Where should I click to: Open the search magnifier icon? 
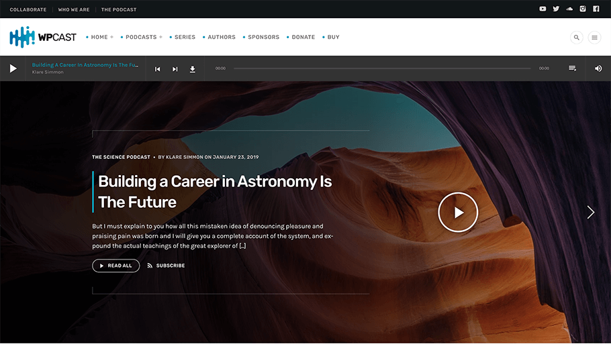tap(576, 38)
